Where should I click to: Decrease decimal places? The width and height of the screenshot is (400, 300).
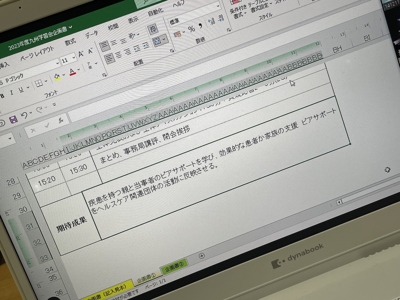point(221,18)
